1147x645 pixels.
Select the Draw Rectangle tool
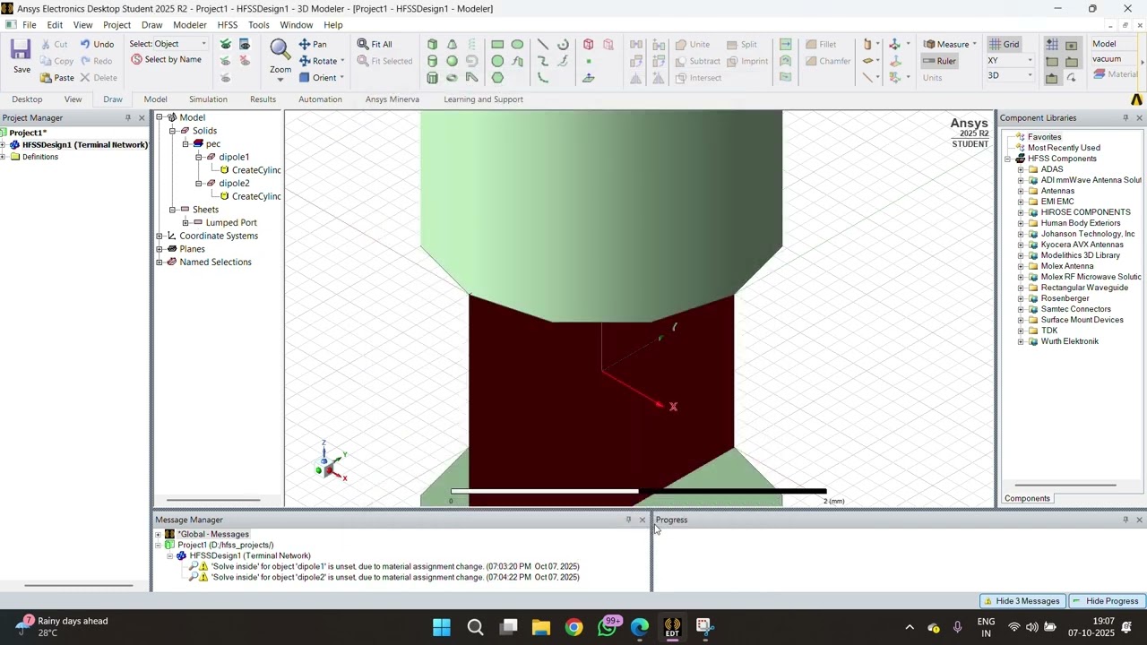(x=497, y=44)
